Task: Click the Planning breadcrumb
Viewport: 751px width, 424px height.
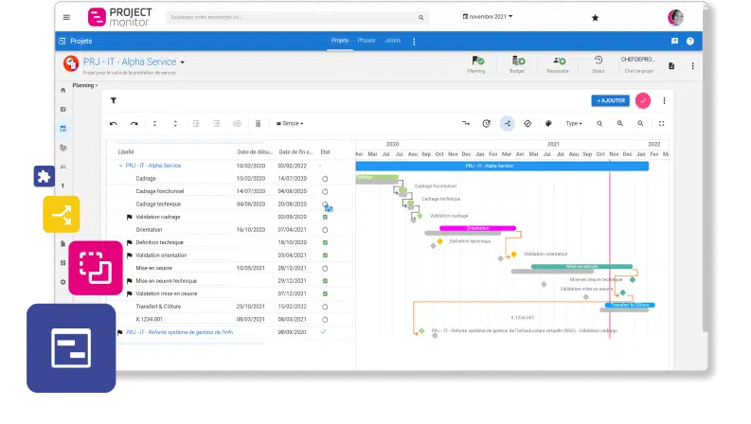Action: [x=83, y=85]
